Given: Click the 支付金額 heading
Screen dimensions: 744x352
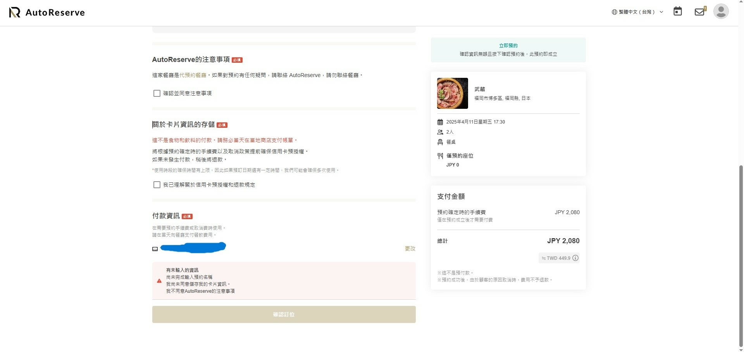Looking at the screenshot, I should pos(451,197).
